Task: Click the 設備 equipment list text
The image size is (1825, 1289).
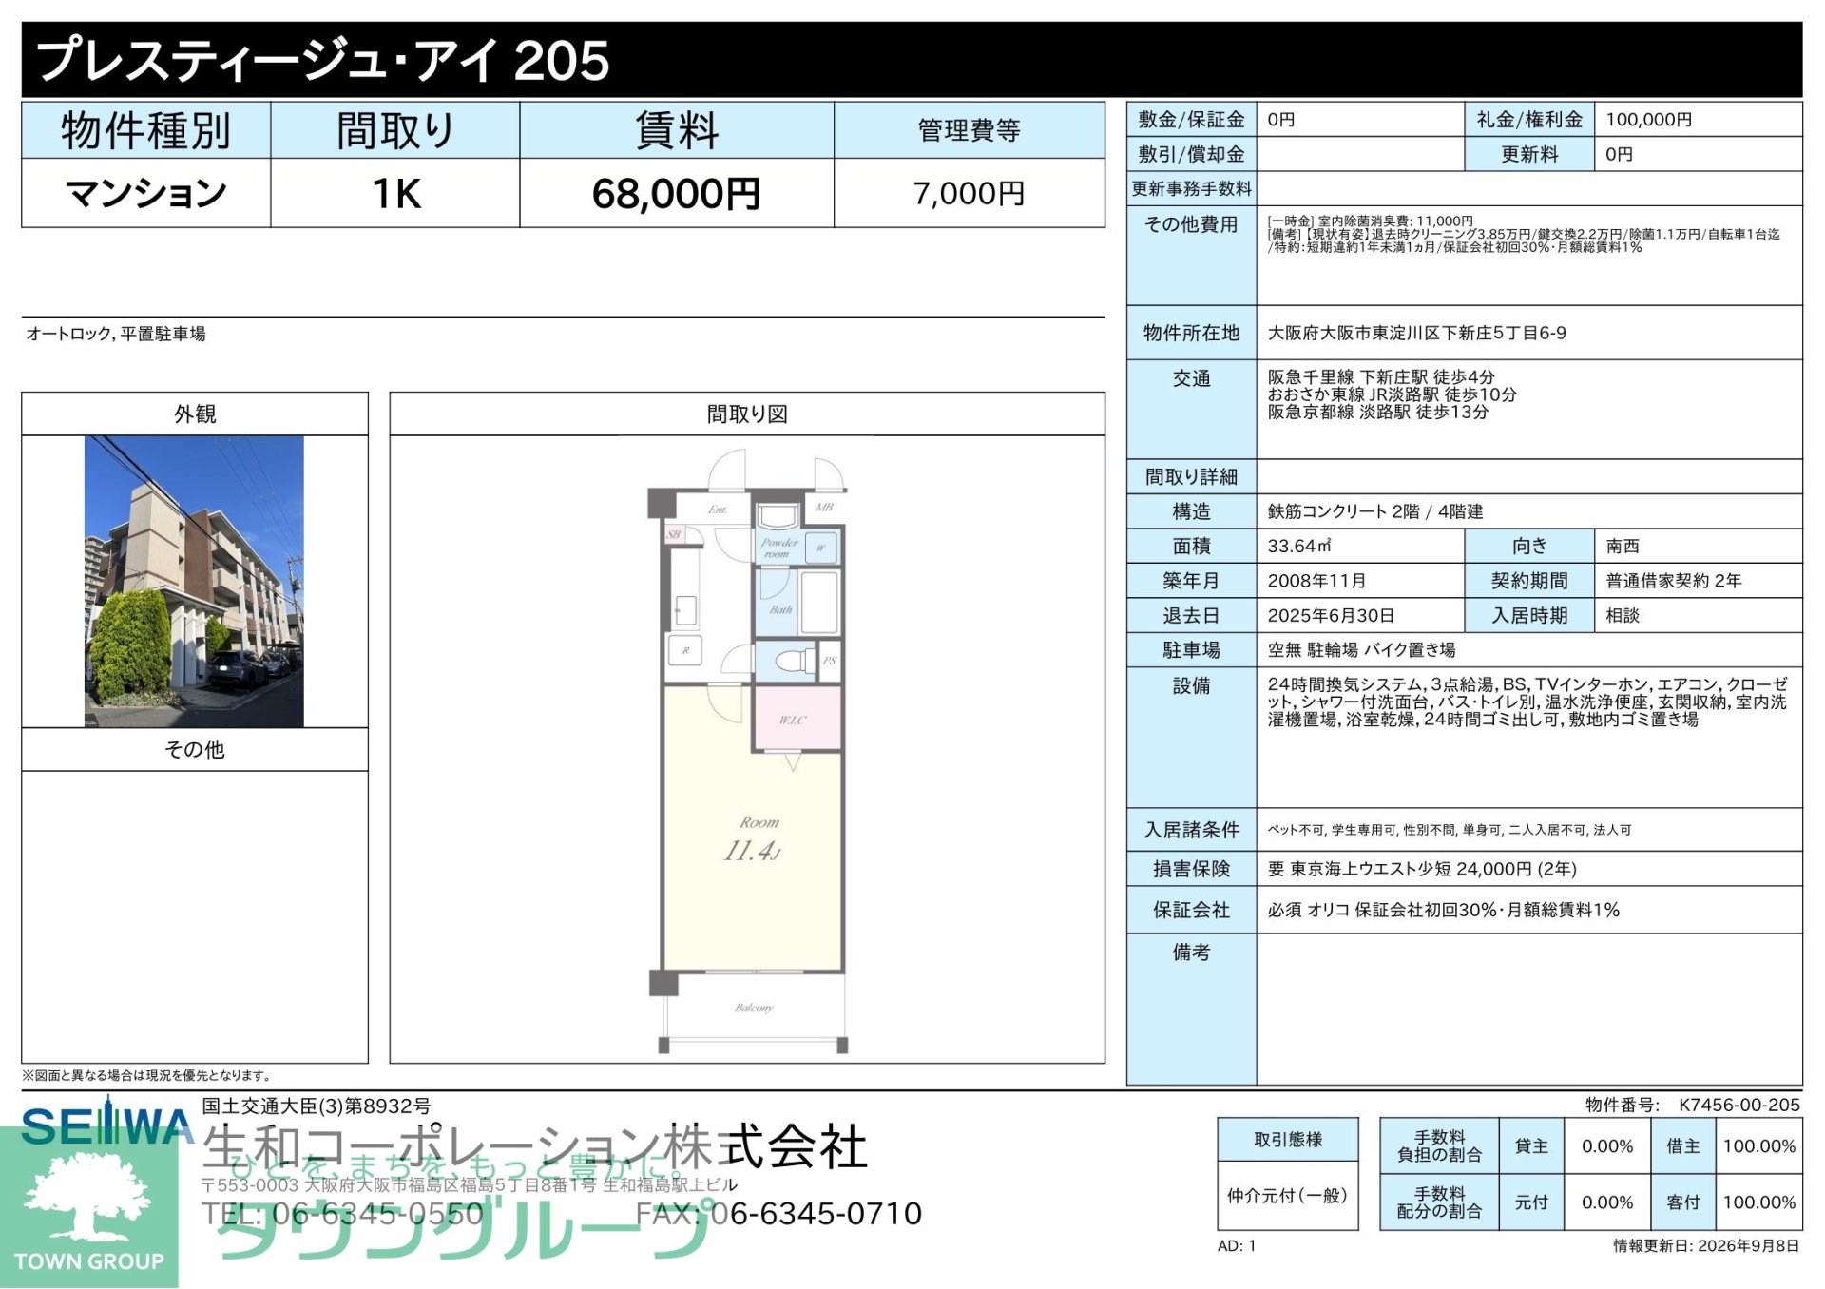Action: (1527, 702)
